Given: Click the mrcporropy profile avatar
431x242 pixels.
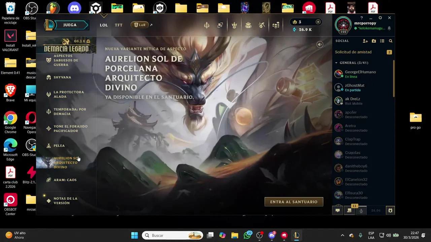Looking at the screenshot, I should coord(343,25).
